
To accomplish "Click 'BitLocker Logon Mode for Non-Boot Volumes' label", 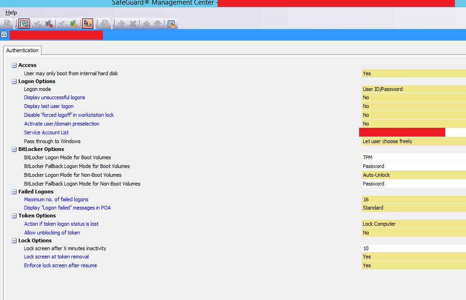I will [x=73, y=175].
